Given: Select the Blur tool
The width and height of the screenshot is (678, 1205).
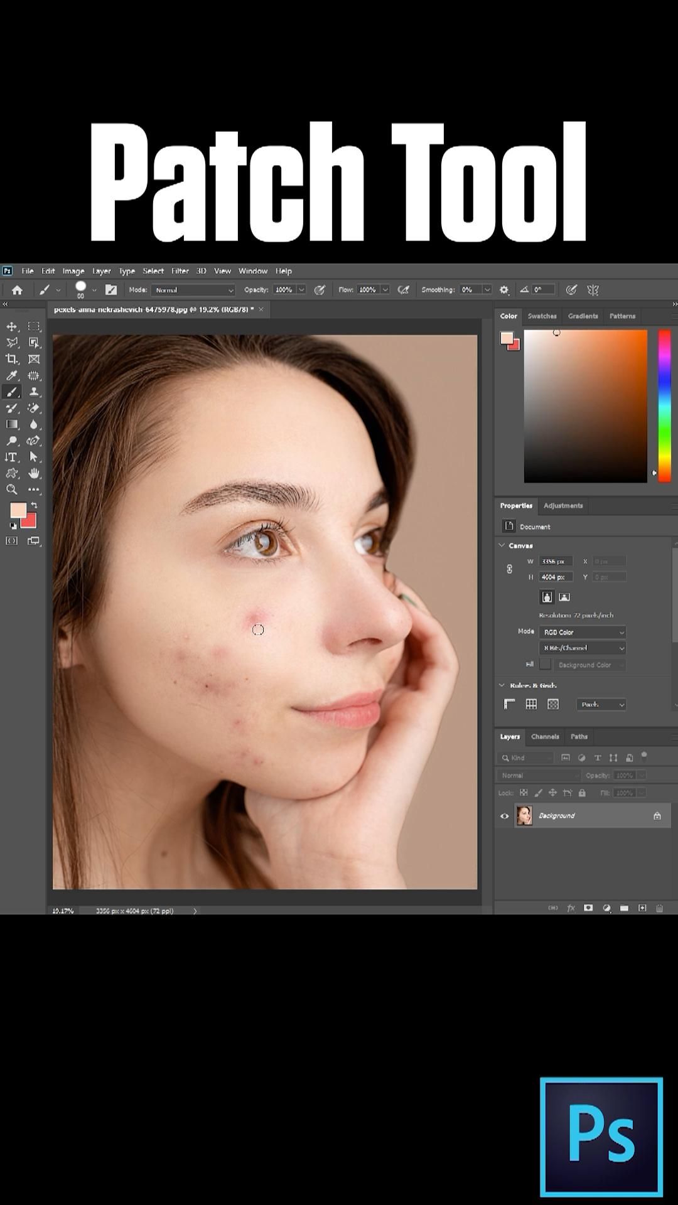Looking at the screenshot, I should (34, 424).
